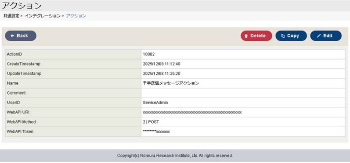
Task: Click the アクション page title
Action: (x=22, y=6)
